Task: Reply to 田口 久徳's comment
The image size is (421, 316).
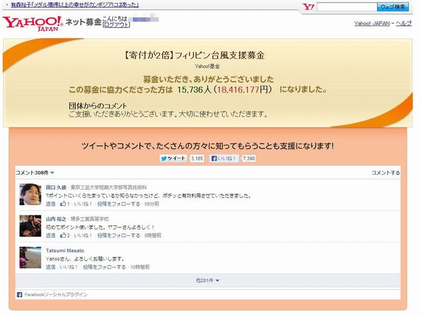Action: pyautogui.click(x=51, y=204)
